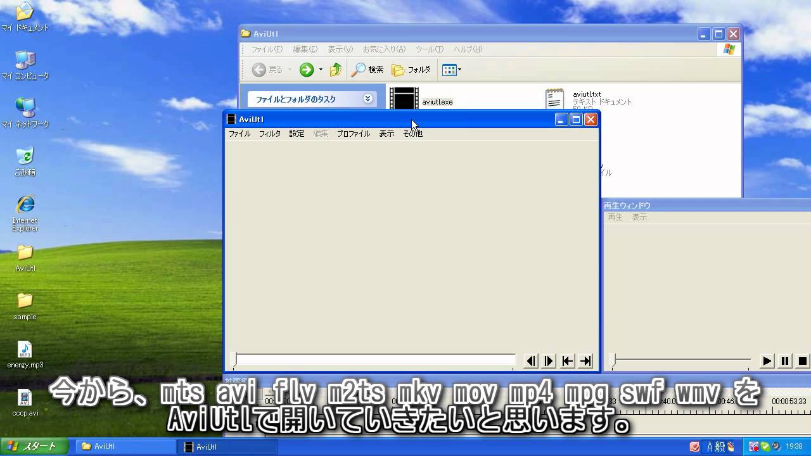
Task: Collapse ファイルとフォルダのタスク panel
Action: pos(367,99)
